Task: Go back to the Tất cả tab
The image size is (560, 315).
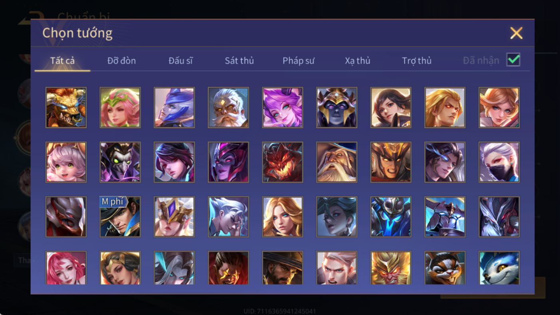Action: click(x=62, y=61)
